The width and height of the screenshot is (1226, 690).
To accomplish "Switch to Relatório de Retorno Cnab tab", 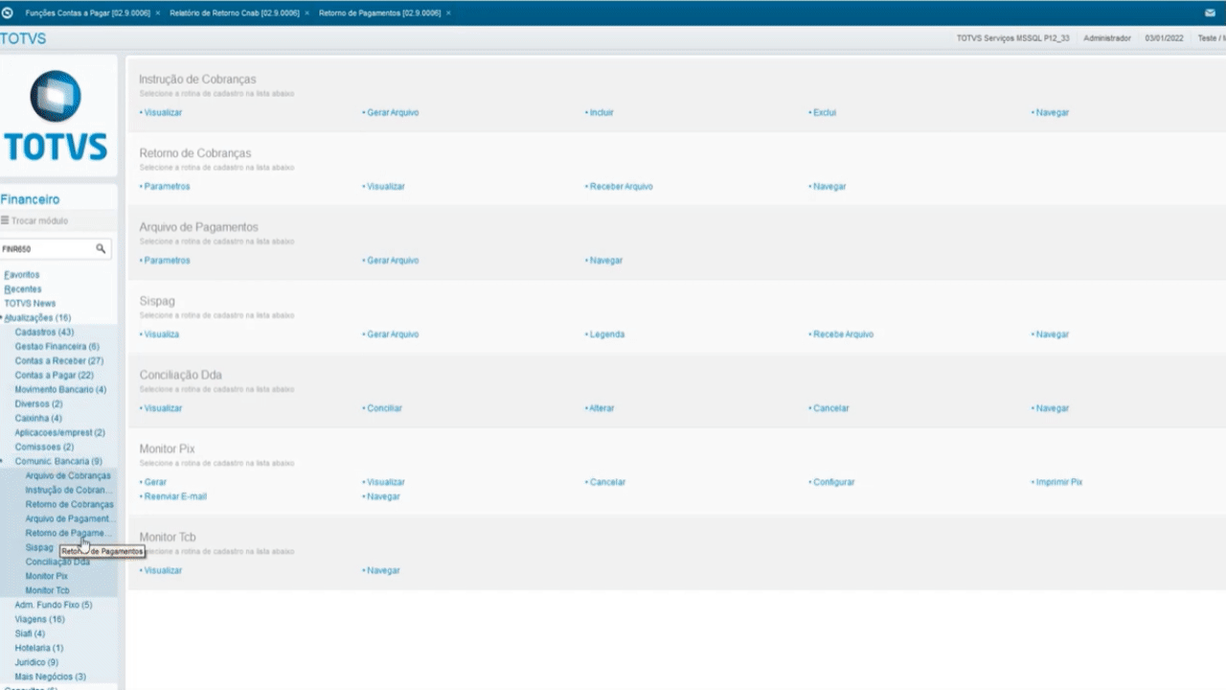I will (x=235, y=12).
